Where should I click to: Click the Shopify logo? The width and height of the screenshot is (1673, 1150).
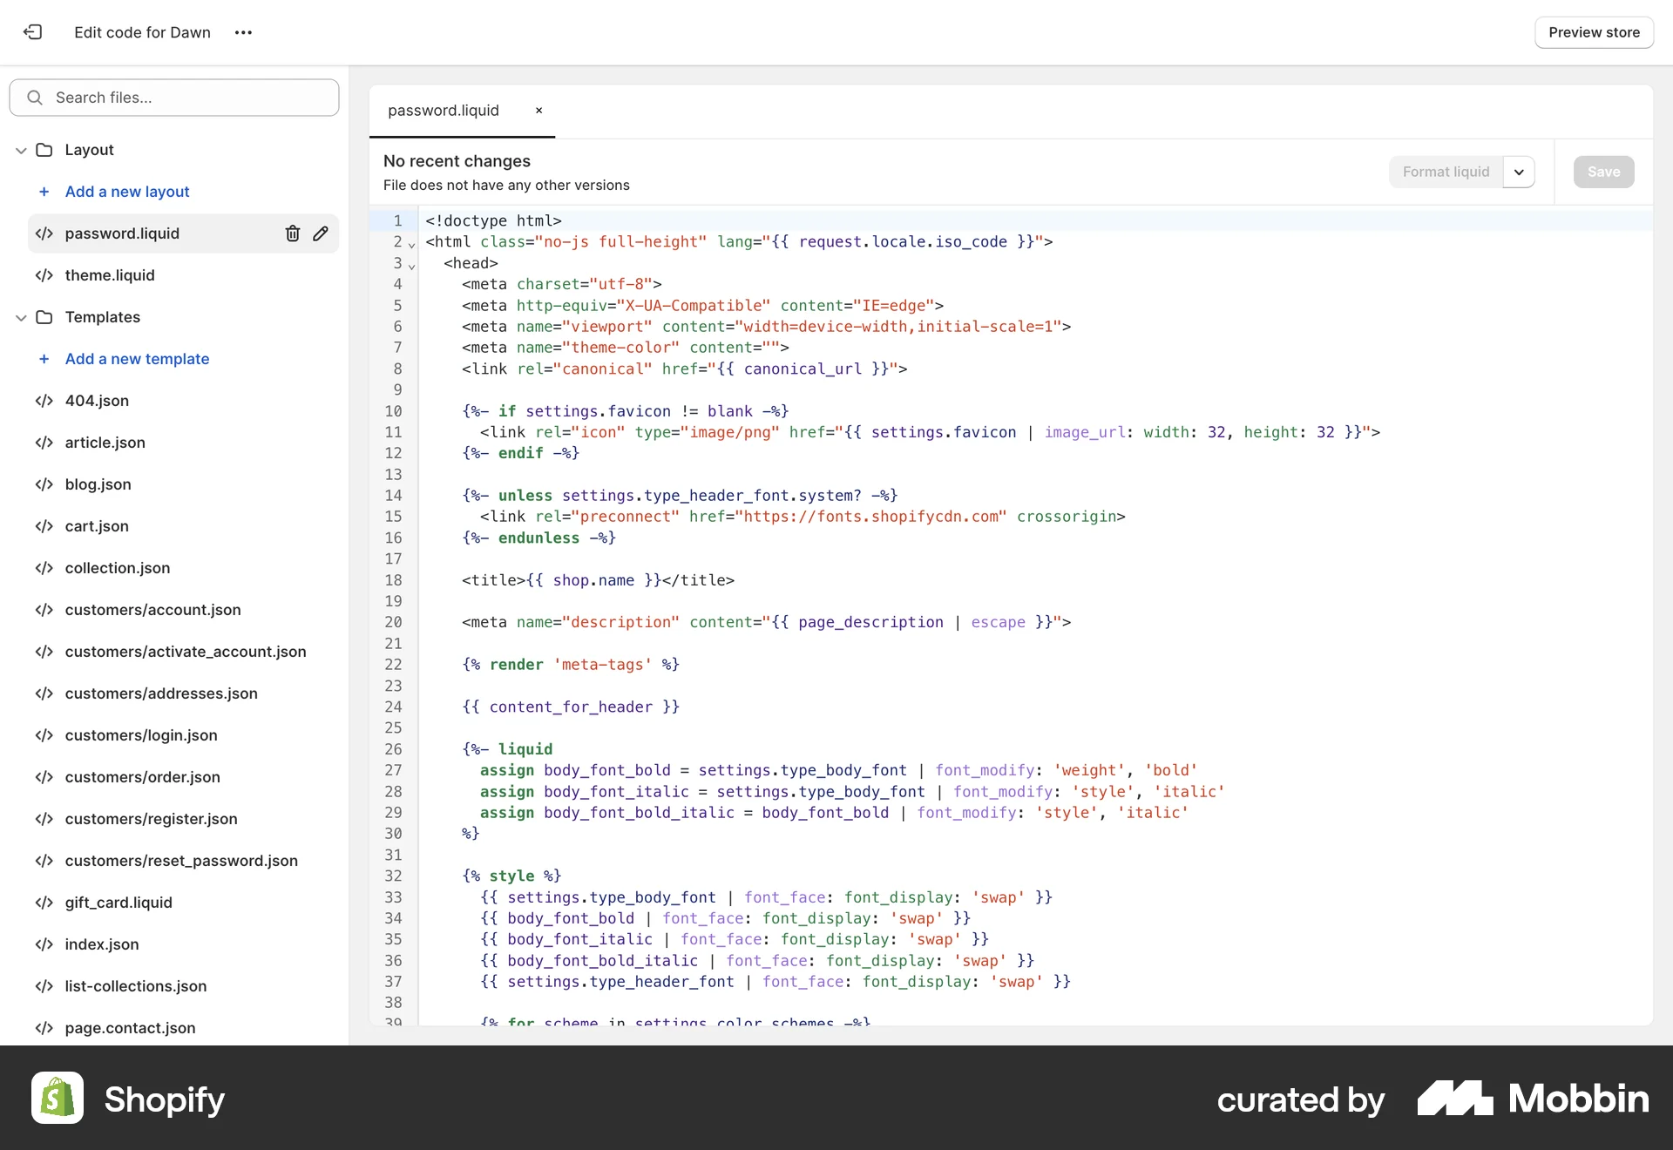tap(57, 1098)
